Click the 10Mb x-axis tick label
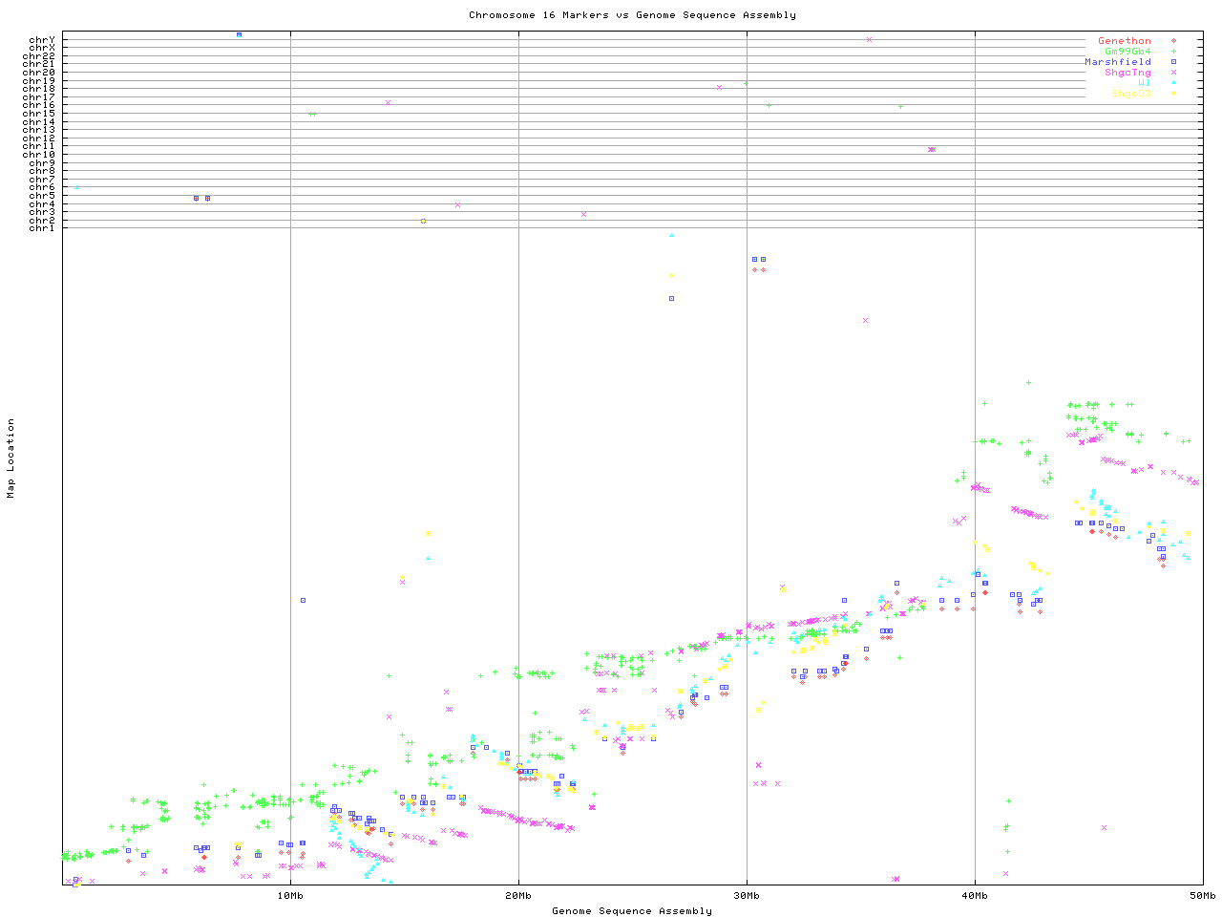Screen dimensions: 1222x917 [x=290, y=895]
